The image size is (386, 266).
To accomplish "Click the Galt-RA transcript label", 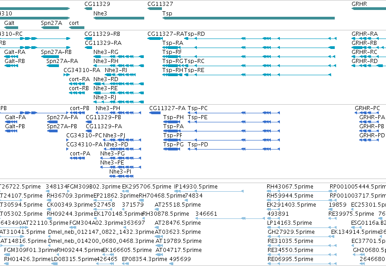I will 15,52.
